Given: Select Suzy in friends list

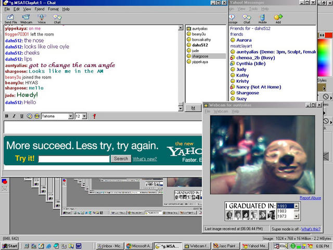Looking at the screenshot, I should pyautogui.click(x=241, y=99).
